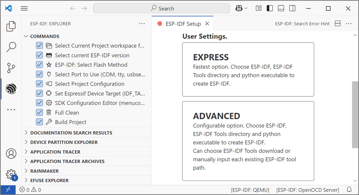Switch to the ESP-IDF Setup tab
The height and width of the screenshot is (195, 359).
pyautogui.click(x=182, y=24)
